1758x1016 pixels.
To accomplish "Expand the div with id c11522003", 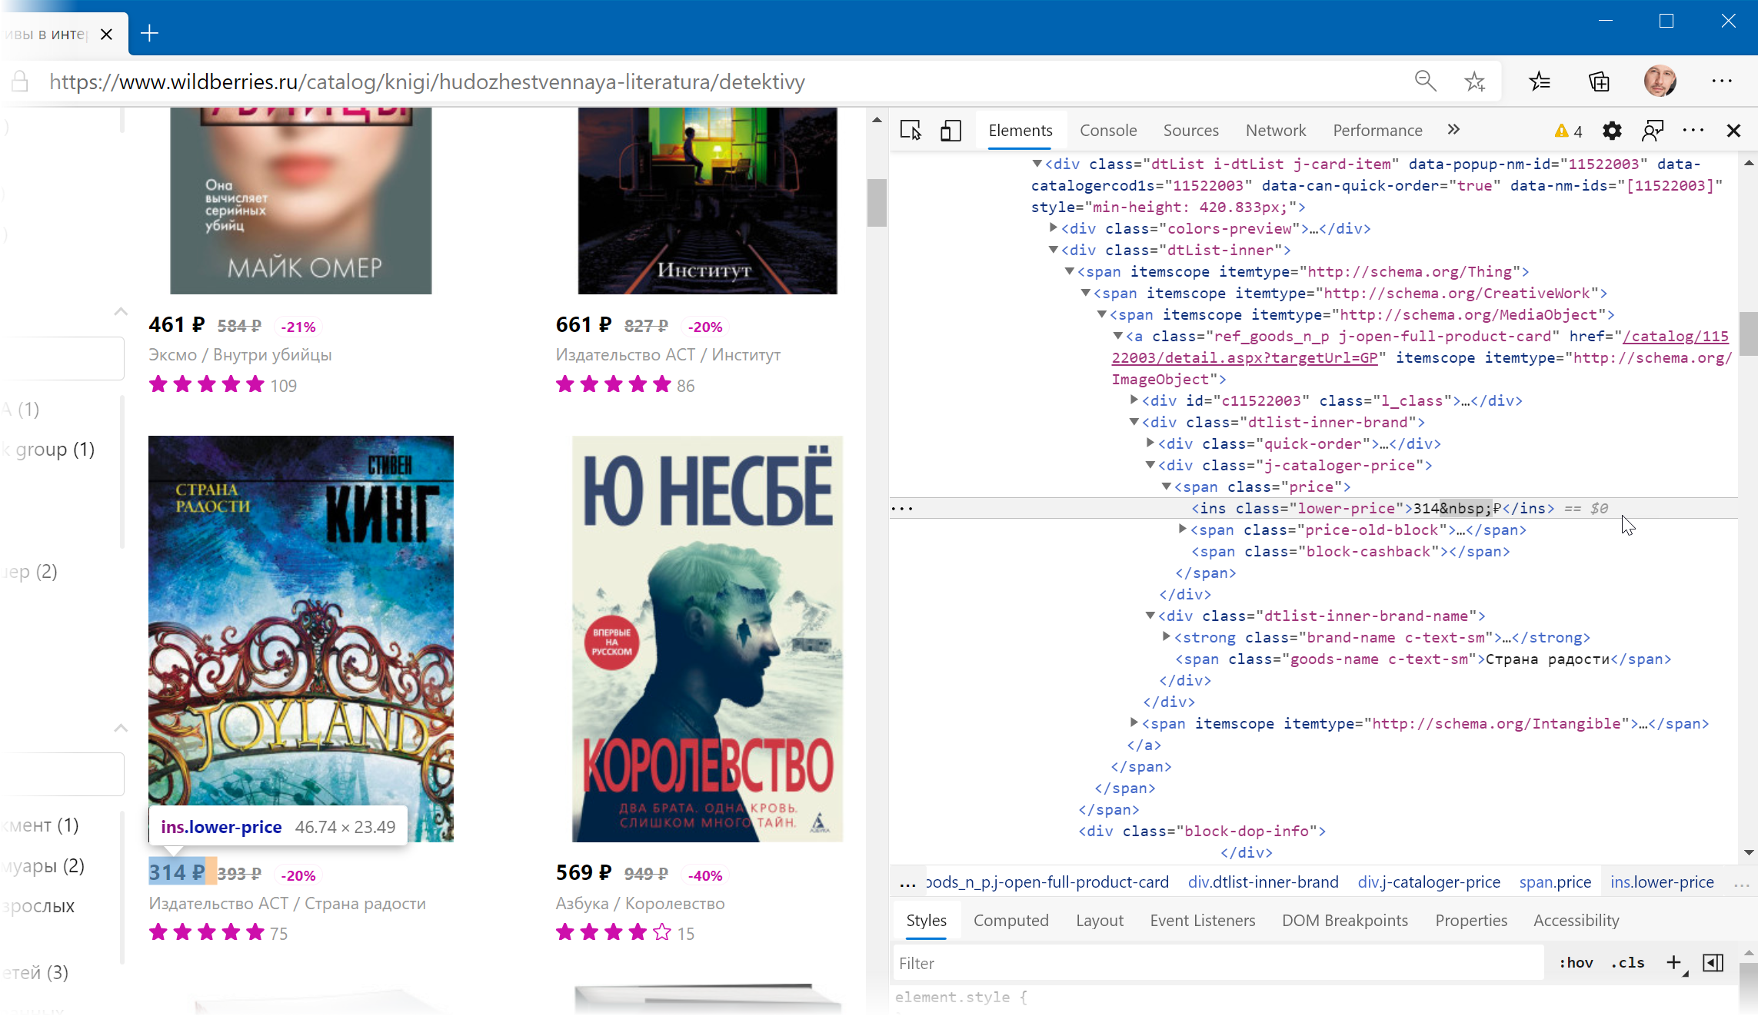I will [x=1134, y=400].
